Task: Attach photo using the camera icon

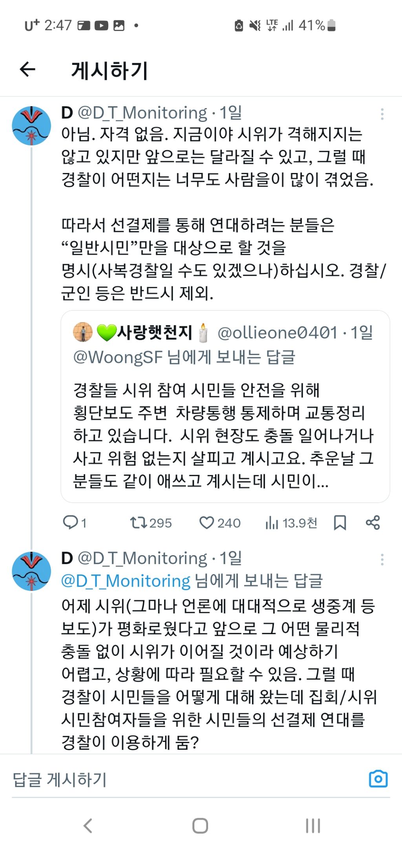Action: tap(378, 779)
